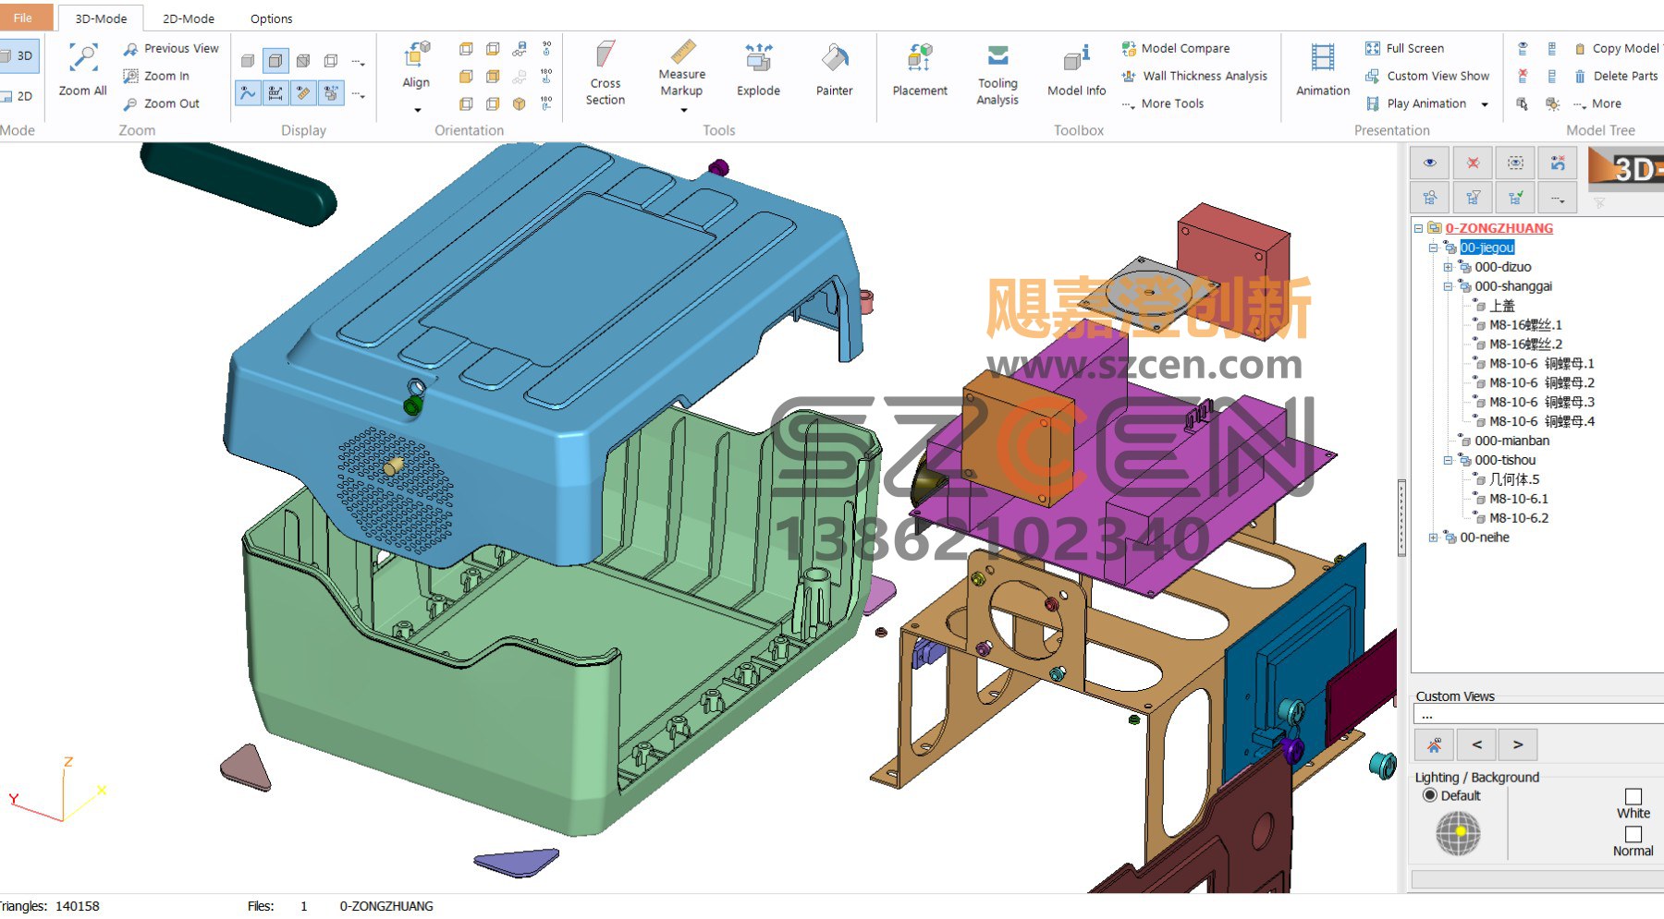Open the Model Info tool
This screenshot has height=919, width=1664.
tap(1076, 70)
